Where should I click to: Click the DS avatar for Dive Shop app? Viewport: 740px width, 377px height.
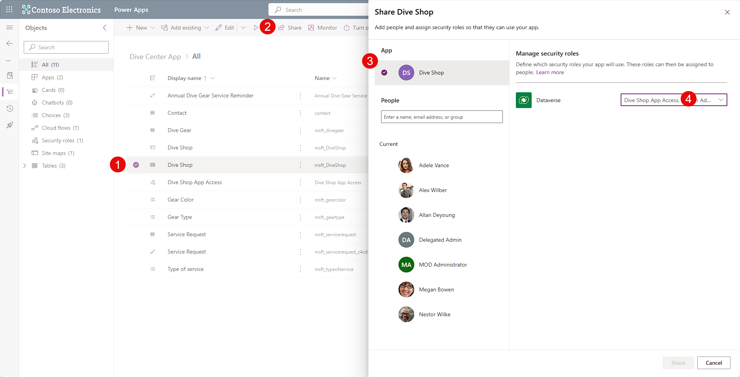tap(406, 73)
